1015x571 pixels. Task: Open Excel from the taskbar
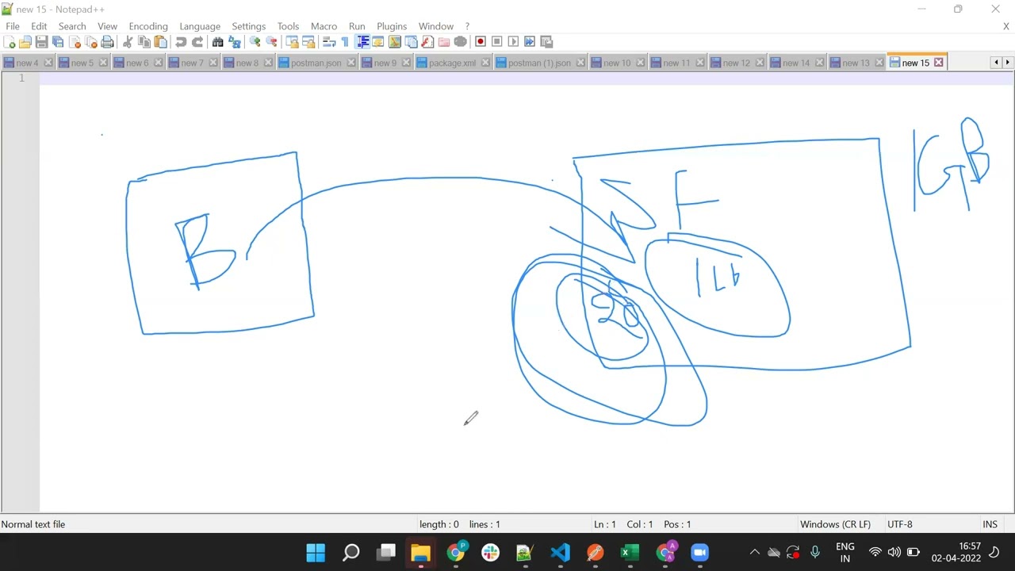pos(630,552)
